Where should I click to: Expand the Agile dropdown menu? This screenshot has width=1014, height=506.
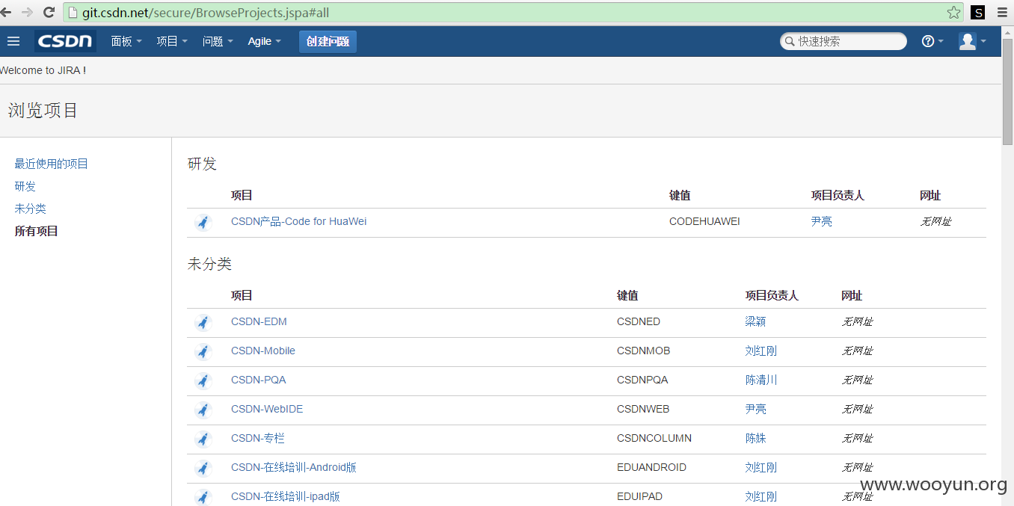point(265,41)
